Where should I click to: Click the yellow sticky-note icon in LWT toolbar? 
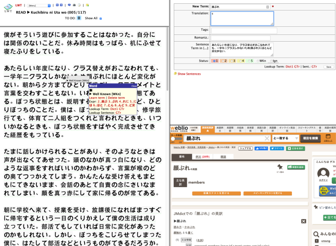click(x=87, y=5)
